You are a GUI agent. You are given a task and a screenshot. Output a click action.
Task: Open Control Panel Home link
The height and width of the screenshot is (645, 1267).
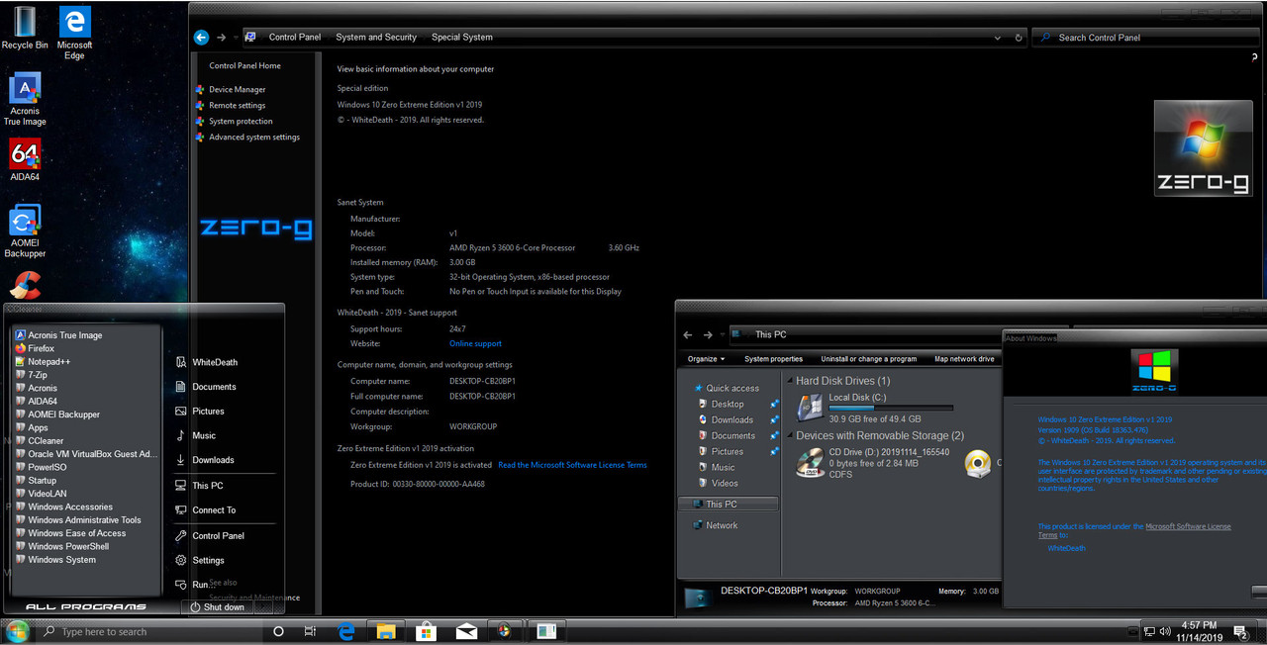click(244, 66)
